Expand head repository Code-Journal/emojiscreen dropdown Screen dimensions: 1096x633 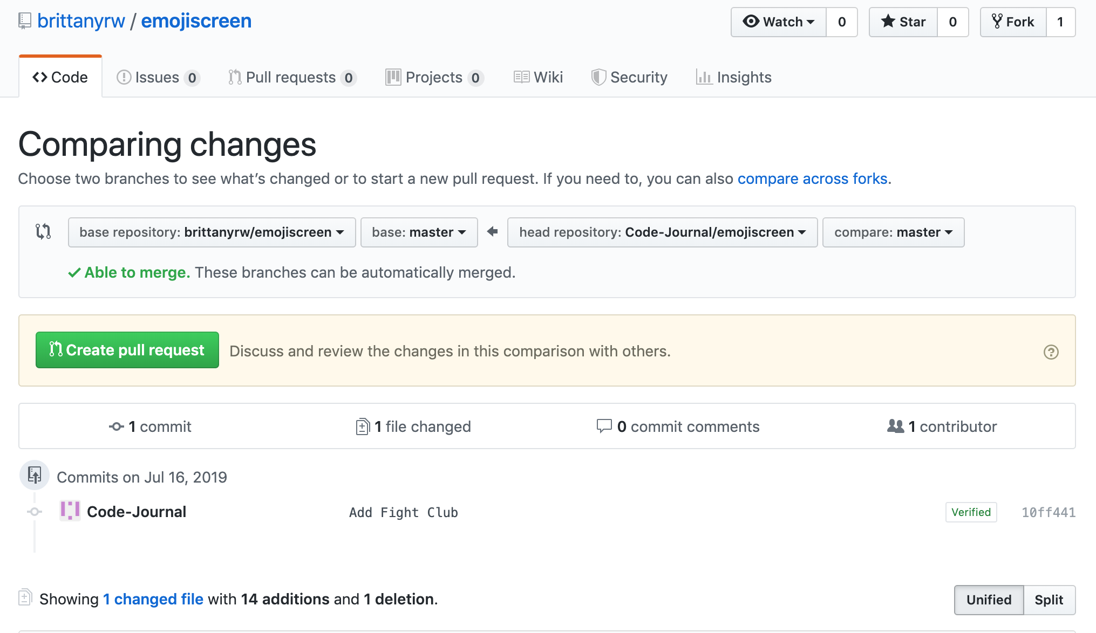tap(662, 232)
